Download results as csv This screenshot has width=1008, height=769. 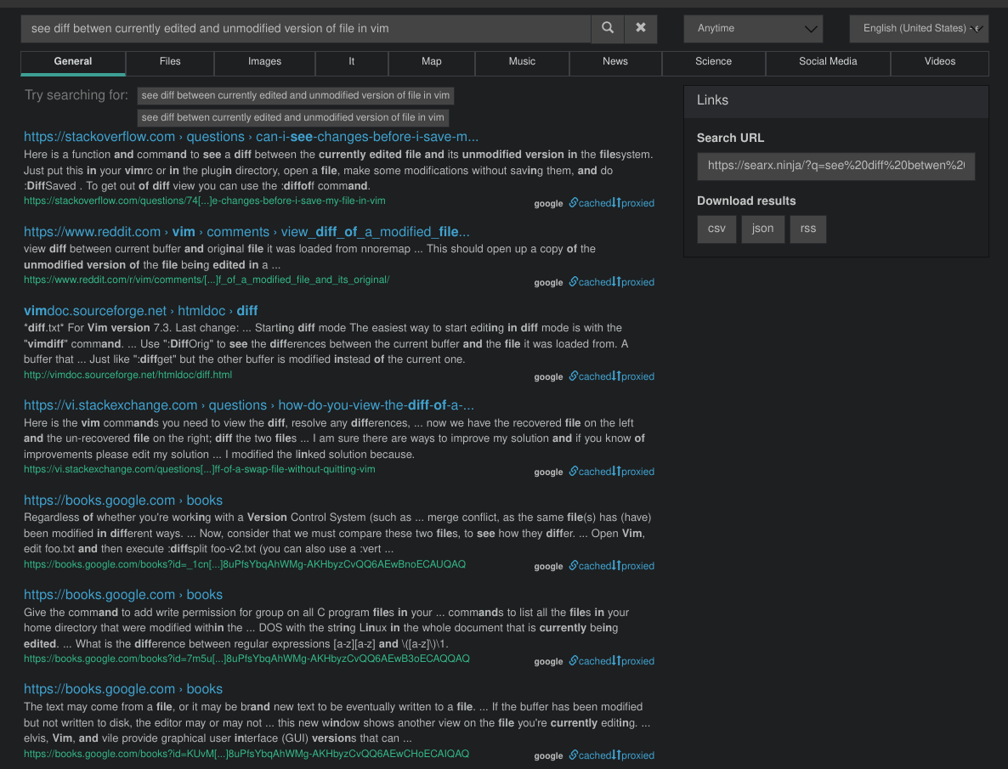click(x=716, y=229)
